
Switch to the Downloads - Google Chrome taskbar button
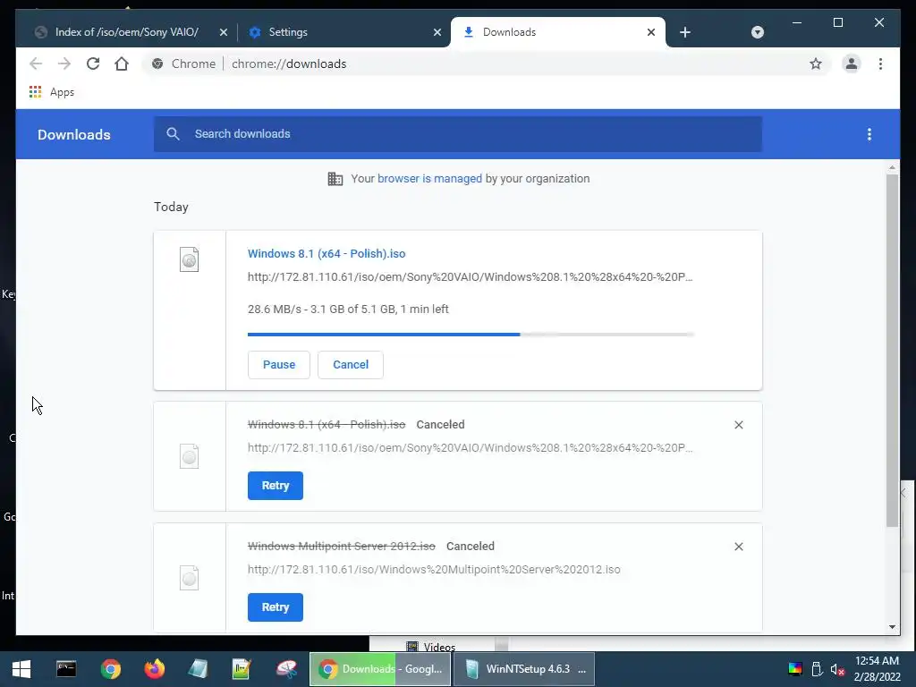380,669
